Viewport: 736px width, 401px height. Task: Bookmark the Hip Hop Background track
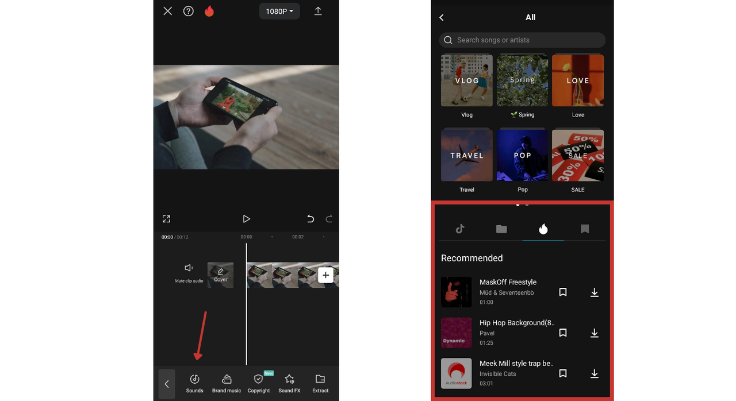pyautogui.click(x=563, y=333)
